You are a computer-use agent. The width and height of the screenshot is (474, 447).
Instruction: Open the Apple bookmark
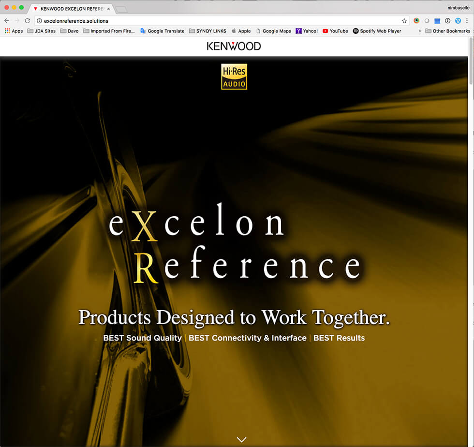point(241,31)
